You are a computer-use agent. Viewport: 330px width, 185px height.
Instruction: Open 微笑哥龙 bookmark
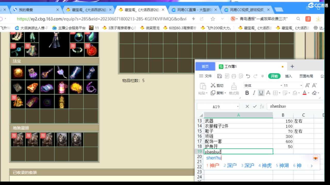[150, 28]
